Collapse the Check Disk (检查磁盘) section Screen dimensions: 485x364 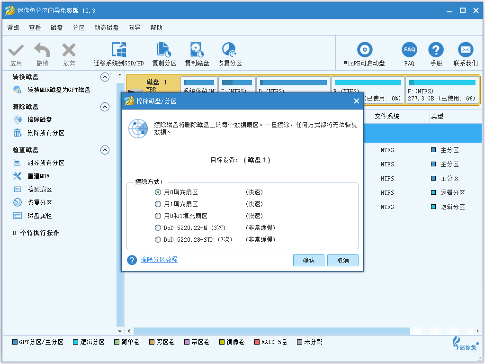click(x=105, y=150)
